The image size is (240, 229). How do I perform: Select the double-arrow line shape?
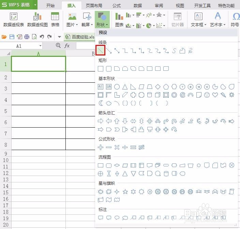tap(117, 51)
